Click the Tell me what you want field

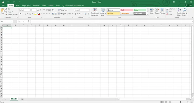[74, 6]
